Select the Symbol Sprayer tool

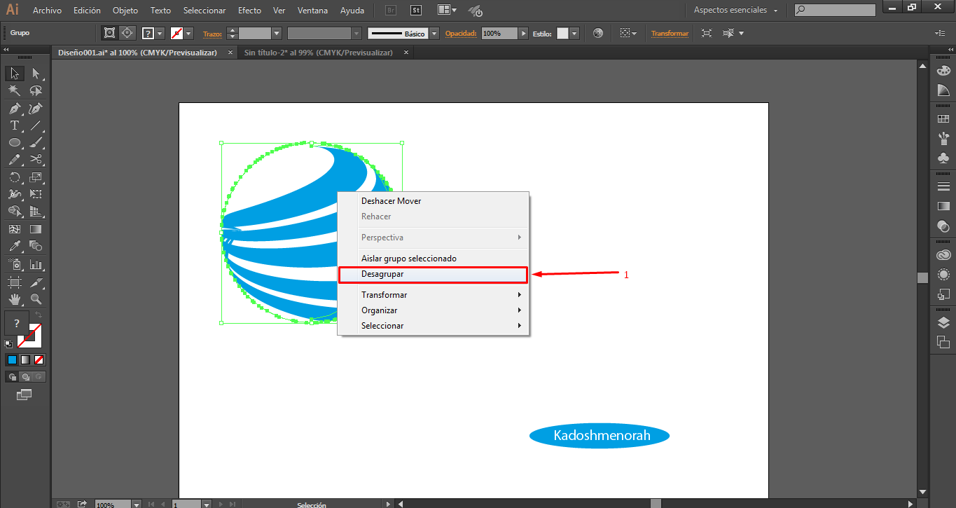(x=15, y=265)
